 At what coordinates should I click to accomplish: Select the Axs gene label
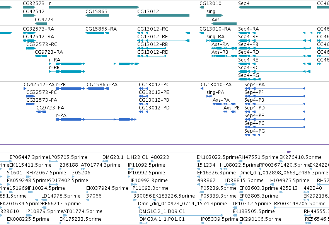coord(215,19)
